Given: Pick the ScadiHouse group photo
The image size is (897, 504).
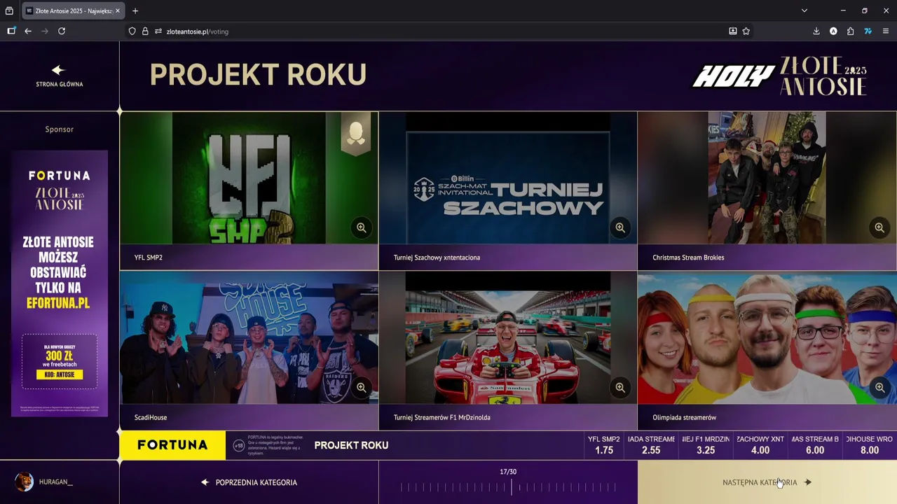Looking at the screenshot, I should pos(249,338).
